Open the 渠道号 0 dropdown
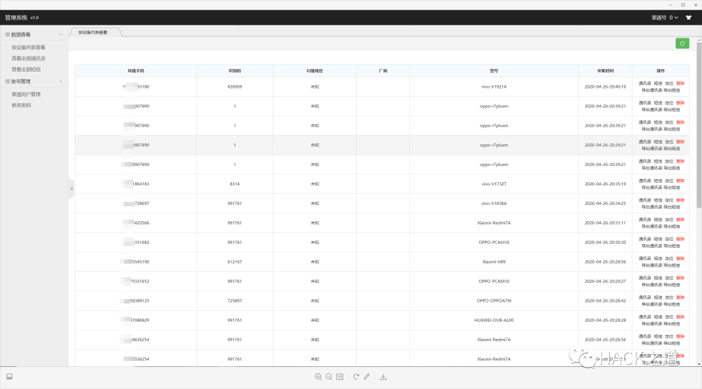Viewport: 702px width, 389px height. pos(665,18)
